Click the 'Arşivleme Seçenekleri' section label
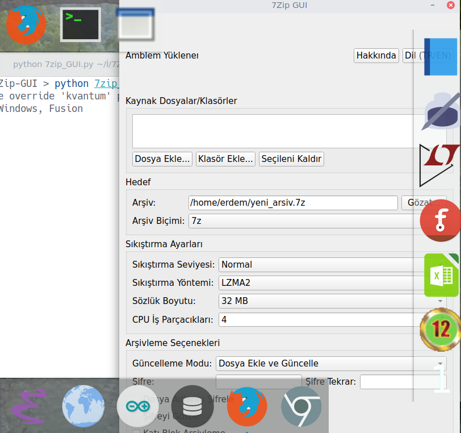This screenshot has height=433, width=461. tap(173, 343)
